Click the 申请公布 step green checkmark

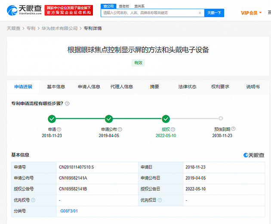(x=109, y=119)
